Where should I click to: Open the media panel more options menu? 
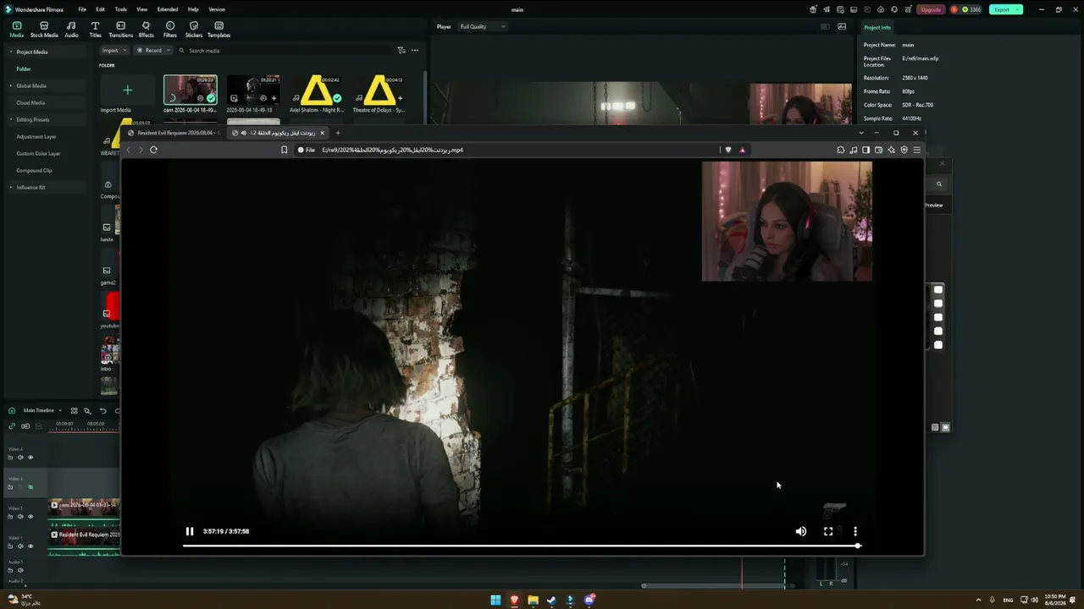pyautogui.click(x=415, y=51)
